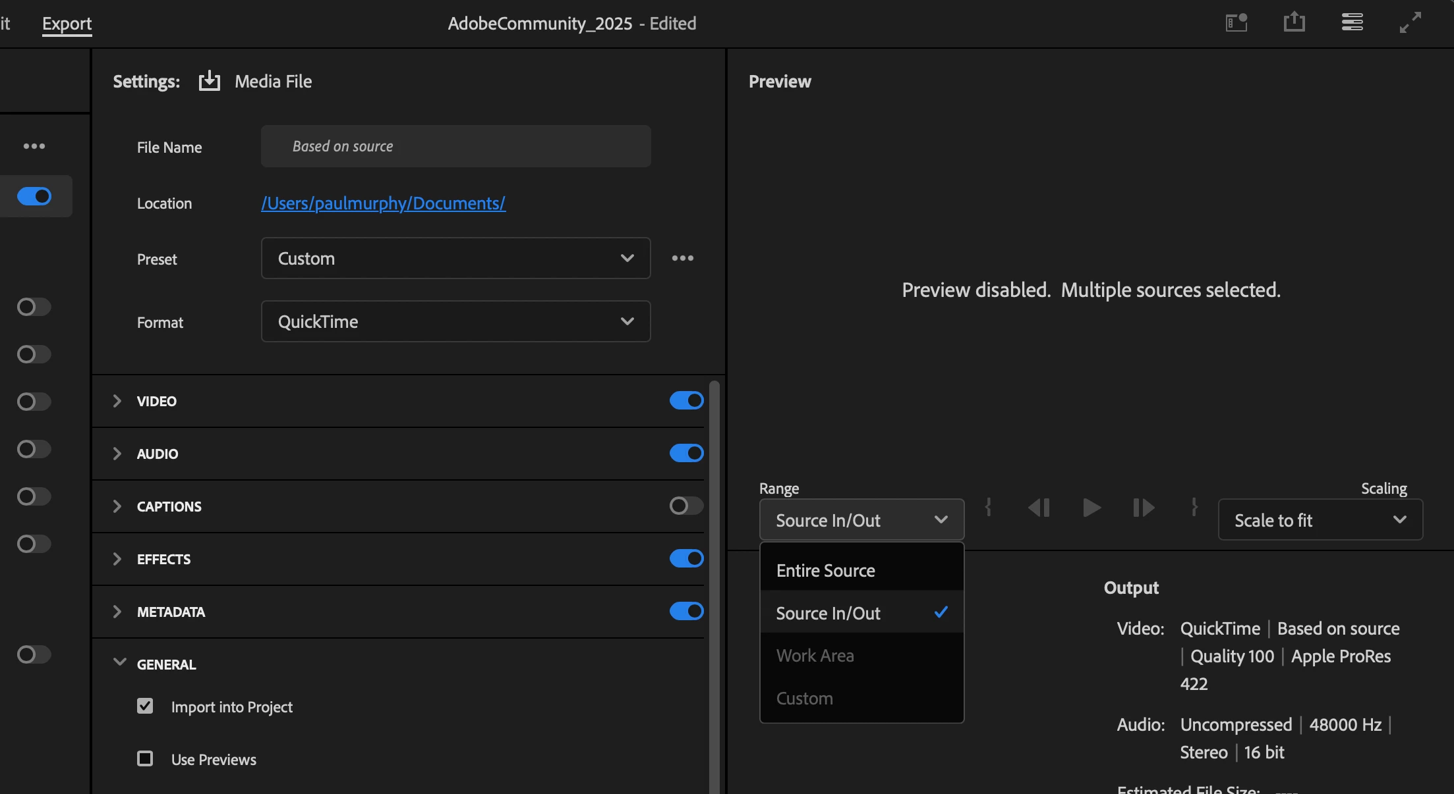Click the Media File save icon
The width and height of the screenshot is (1454, 794).
pyautogui.click(x=210, y=81)
